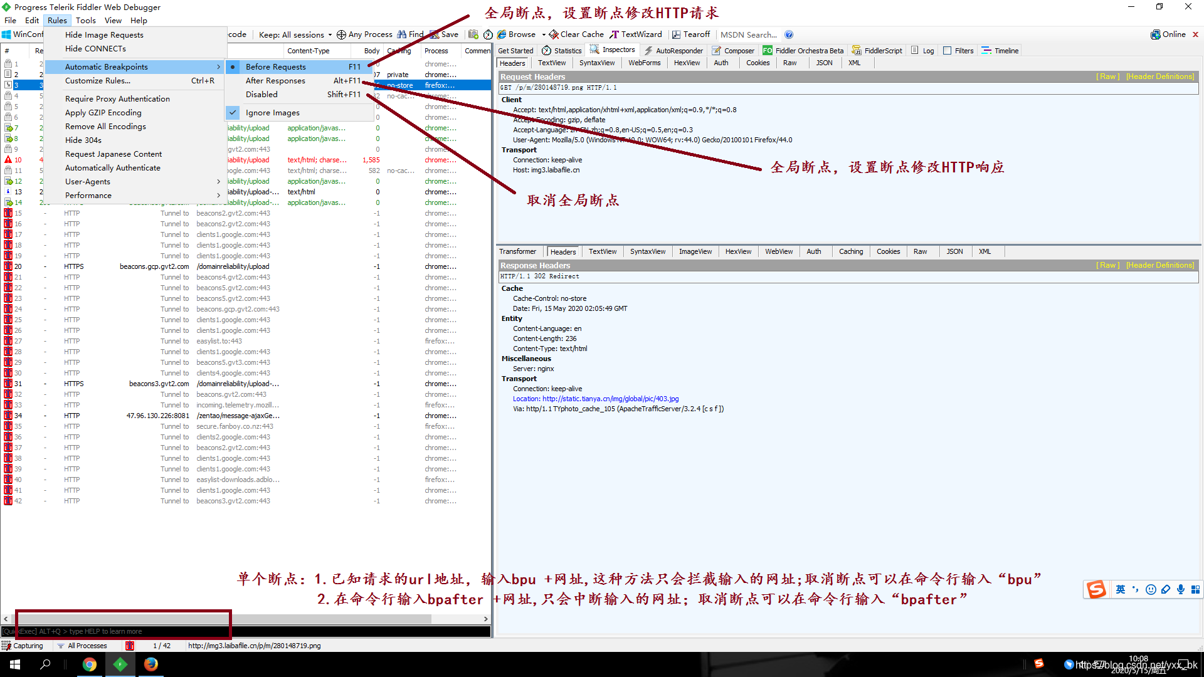The image size is (1204, 677).
Task: Select session 34 zentao message row
Action: click(x=246, y=416)
